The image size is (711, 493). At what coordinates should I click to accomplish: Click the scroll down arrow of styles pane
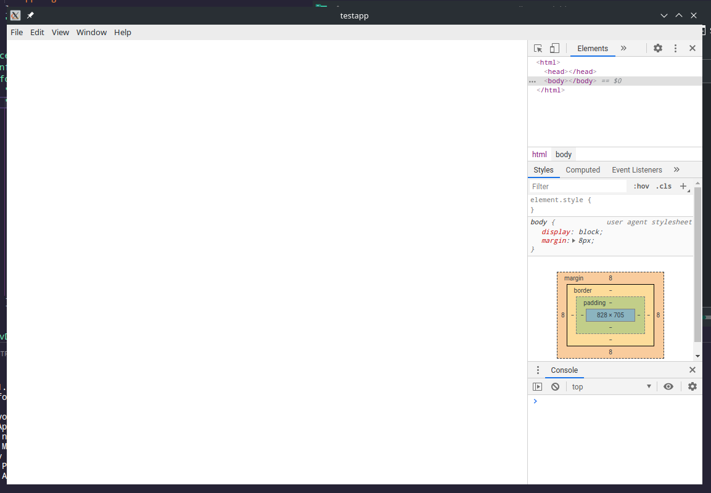pyautogui.click(x=697, y=357)
